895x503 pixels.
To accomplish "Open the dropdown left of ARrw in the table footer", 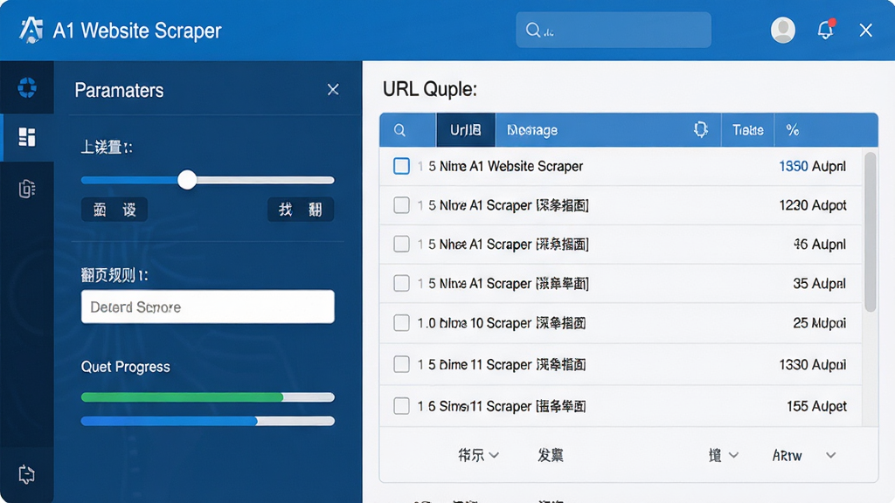I will click(723, 455).
